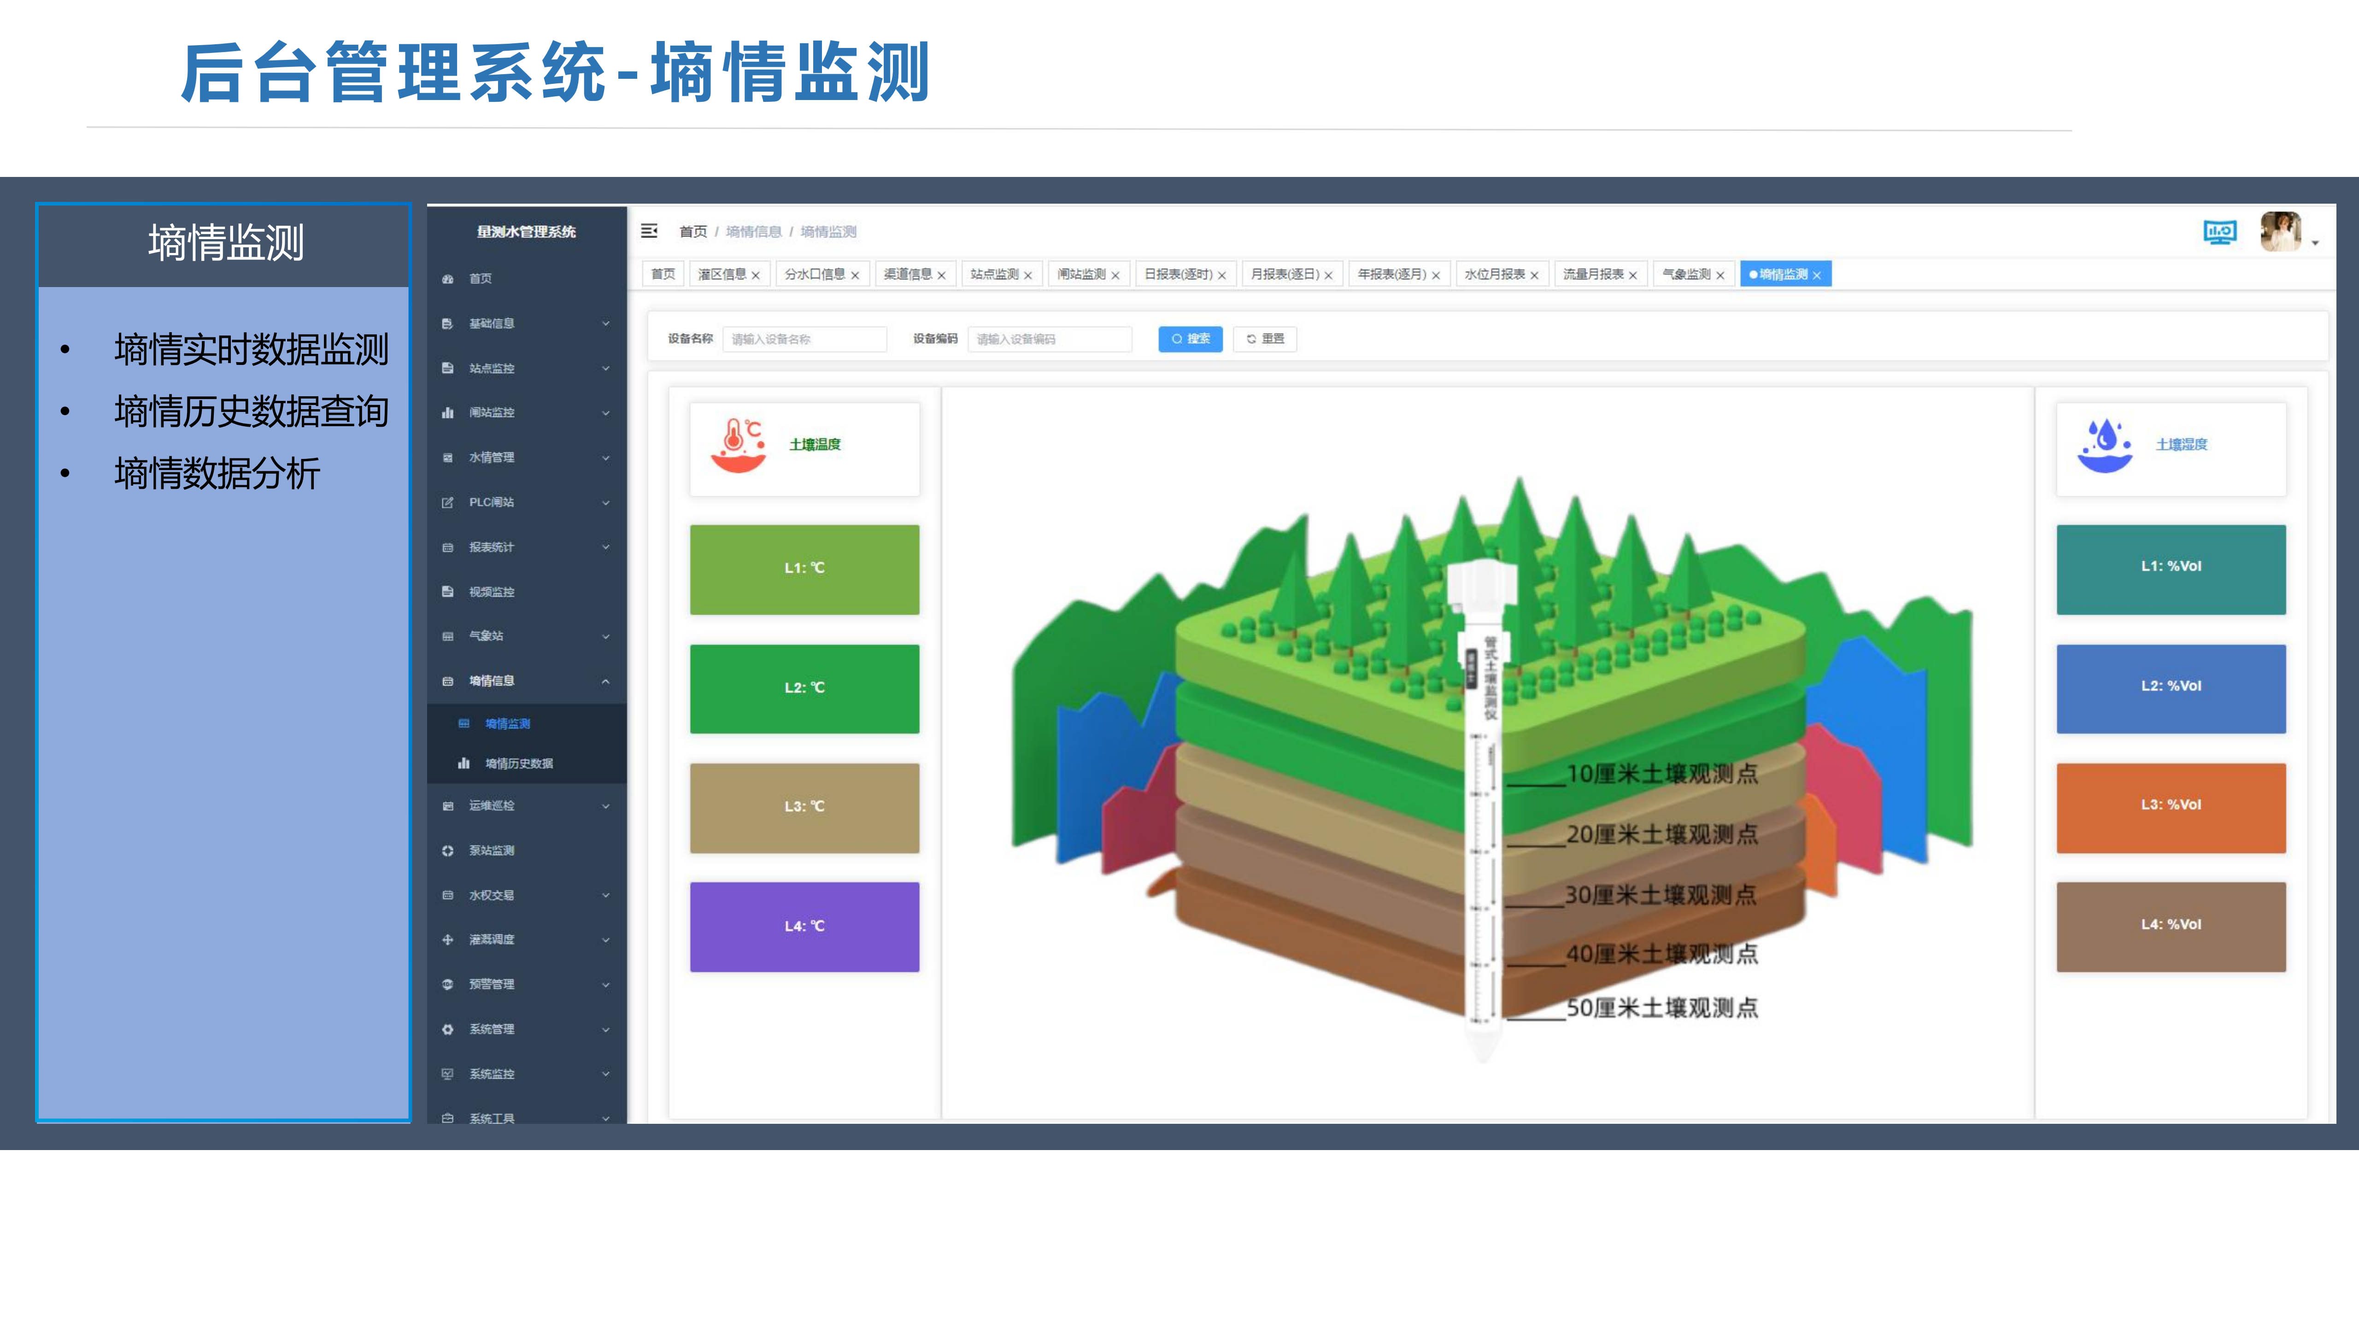Open the 墒情历史数据 submenu item
2359x1327 pixels.
click(x=518, y=764)
